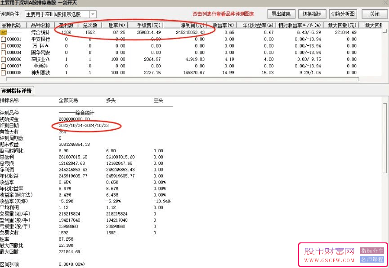Select the 神州高铁 row name
The width and height of the screenshot is (389, 268).
[40, 73]
